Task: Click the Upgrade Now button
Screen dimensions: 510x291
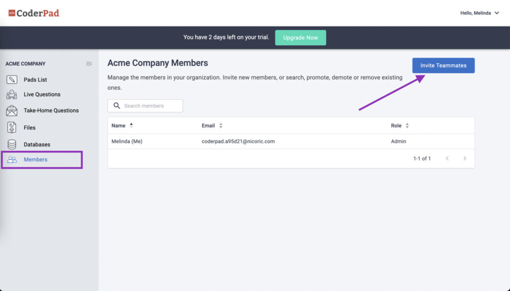Action: (x=300, y=38)
